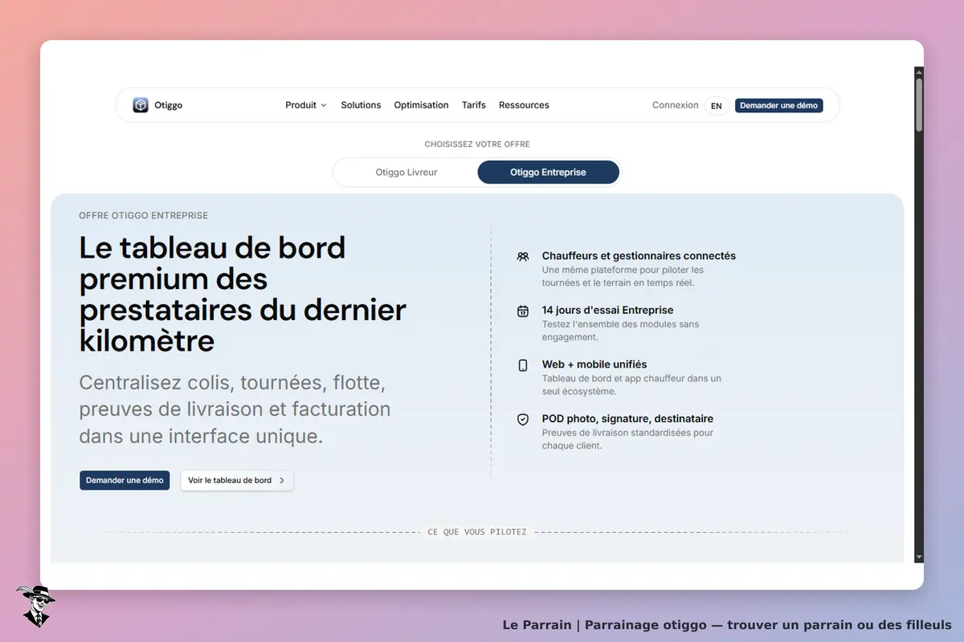This screenshot has height=642, width=964.
Task: Click the shield check icon beside POD photo
Action: pyautogui.click(x=523, y=420)
